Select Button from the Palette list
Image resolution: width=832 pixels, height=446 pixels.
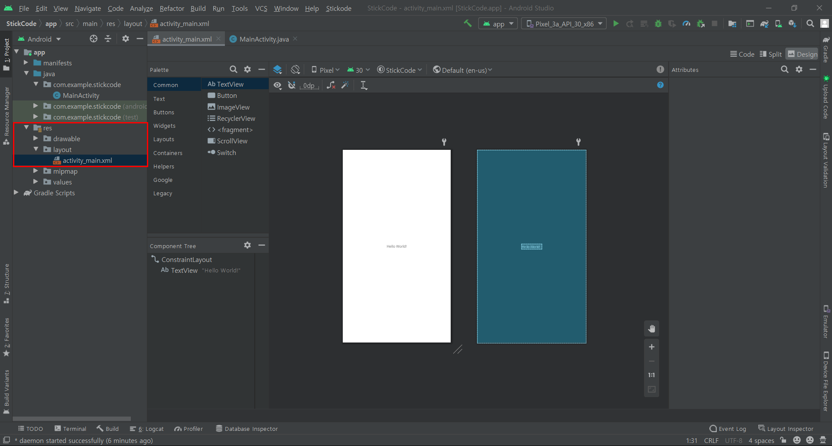click(227, 96)
